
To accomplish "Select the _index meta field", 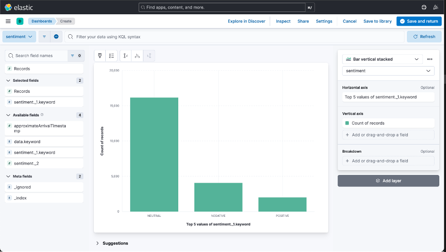I will click(44, 198).
